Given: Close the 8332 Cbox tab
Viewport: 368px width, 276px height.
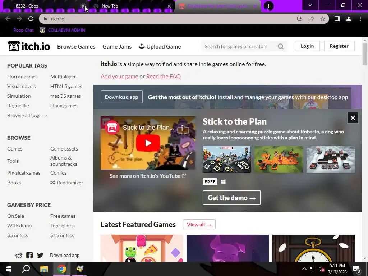Looking at the screenshot, I should pyautogui.click(x=83, y=6).
